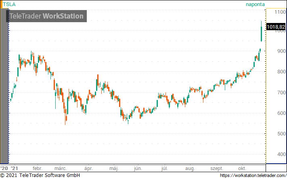Click the 'márc.' month label
This screenshot has height=179, width=287.
(61, 169)
